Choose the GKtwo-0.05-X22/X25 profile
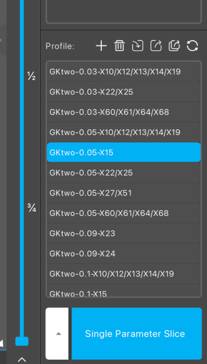Image resolution: width=207 pixels, height=364 pixels. pyautogui.click(x=123, y=172)
